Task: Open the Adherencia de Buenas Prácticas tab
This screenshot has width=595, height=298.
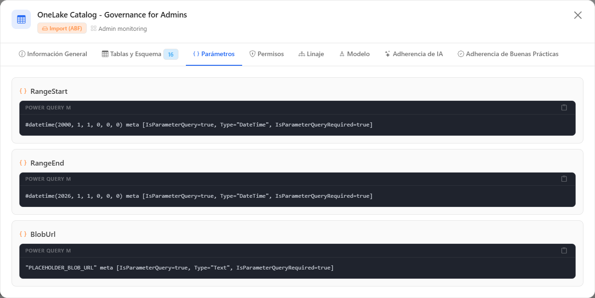Action: point(508,54)
